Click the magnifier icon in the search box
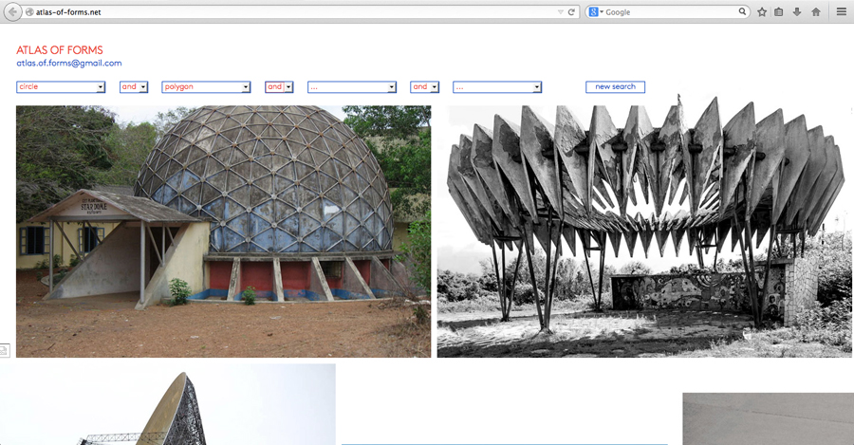Viewport: 854px width, 445px height. [742, 12]
